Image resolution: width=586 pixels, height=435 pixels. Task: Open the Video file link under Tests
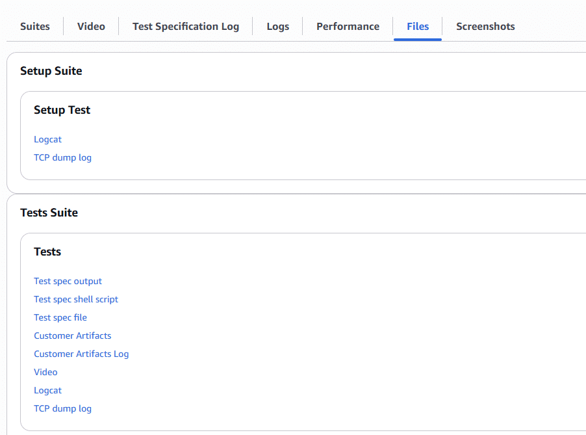45,372
